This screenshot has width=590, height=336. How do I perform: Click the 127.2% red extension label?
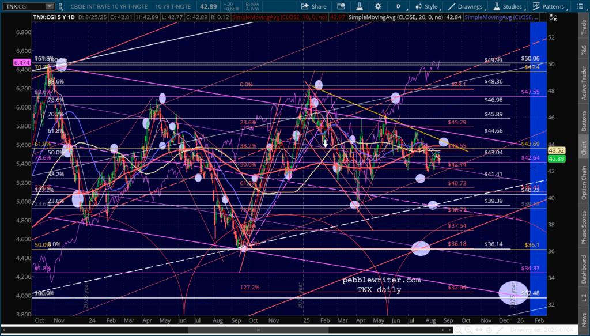tap(250, 288)
